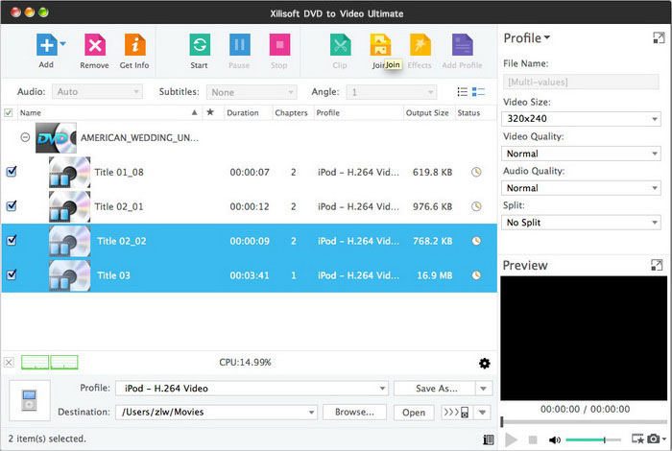This screenshot has width=672, height=451.
Task: Select the Title 02_01 thumbnail
Action: click(x=69, y=206)
